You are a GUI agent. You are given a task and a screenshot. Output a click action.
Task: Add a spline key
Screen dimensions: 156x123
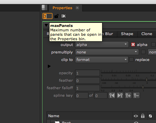(x=128, y=95)
